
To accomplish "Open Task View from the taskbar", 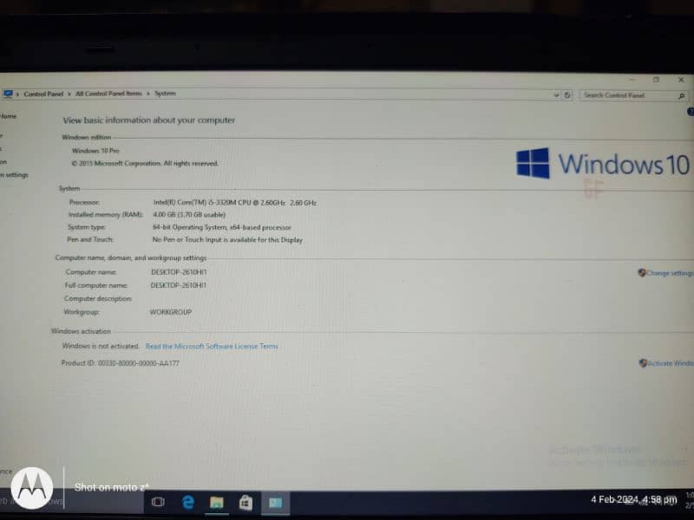I will pos(158,502).
